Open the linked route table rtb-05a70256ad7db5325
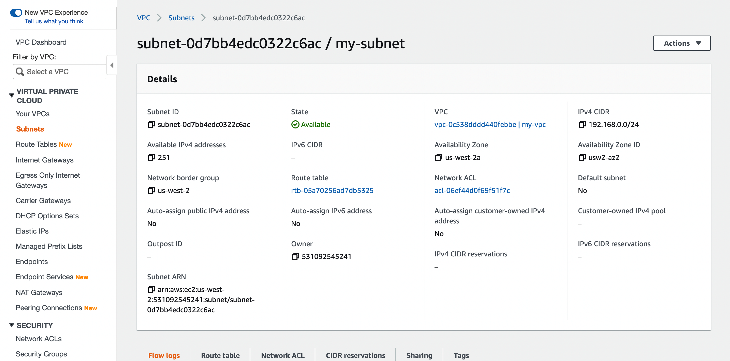Viewport: 730px width, 361px height. (332, 190)
